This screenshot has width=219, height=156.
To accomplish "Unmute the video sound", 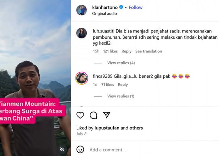I will [x=62, y=149].
